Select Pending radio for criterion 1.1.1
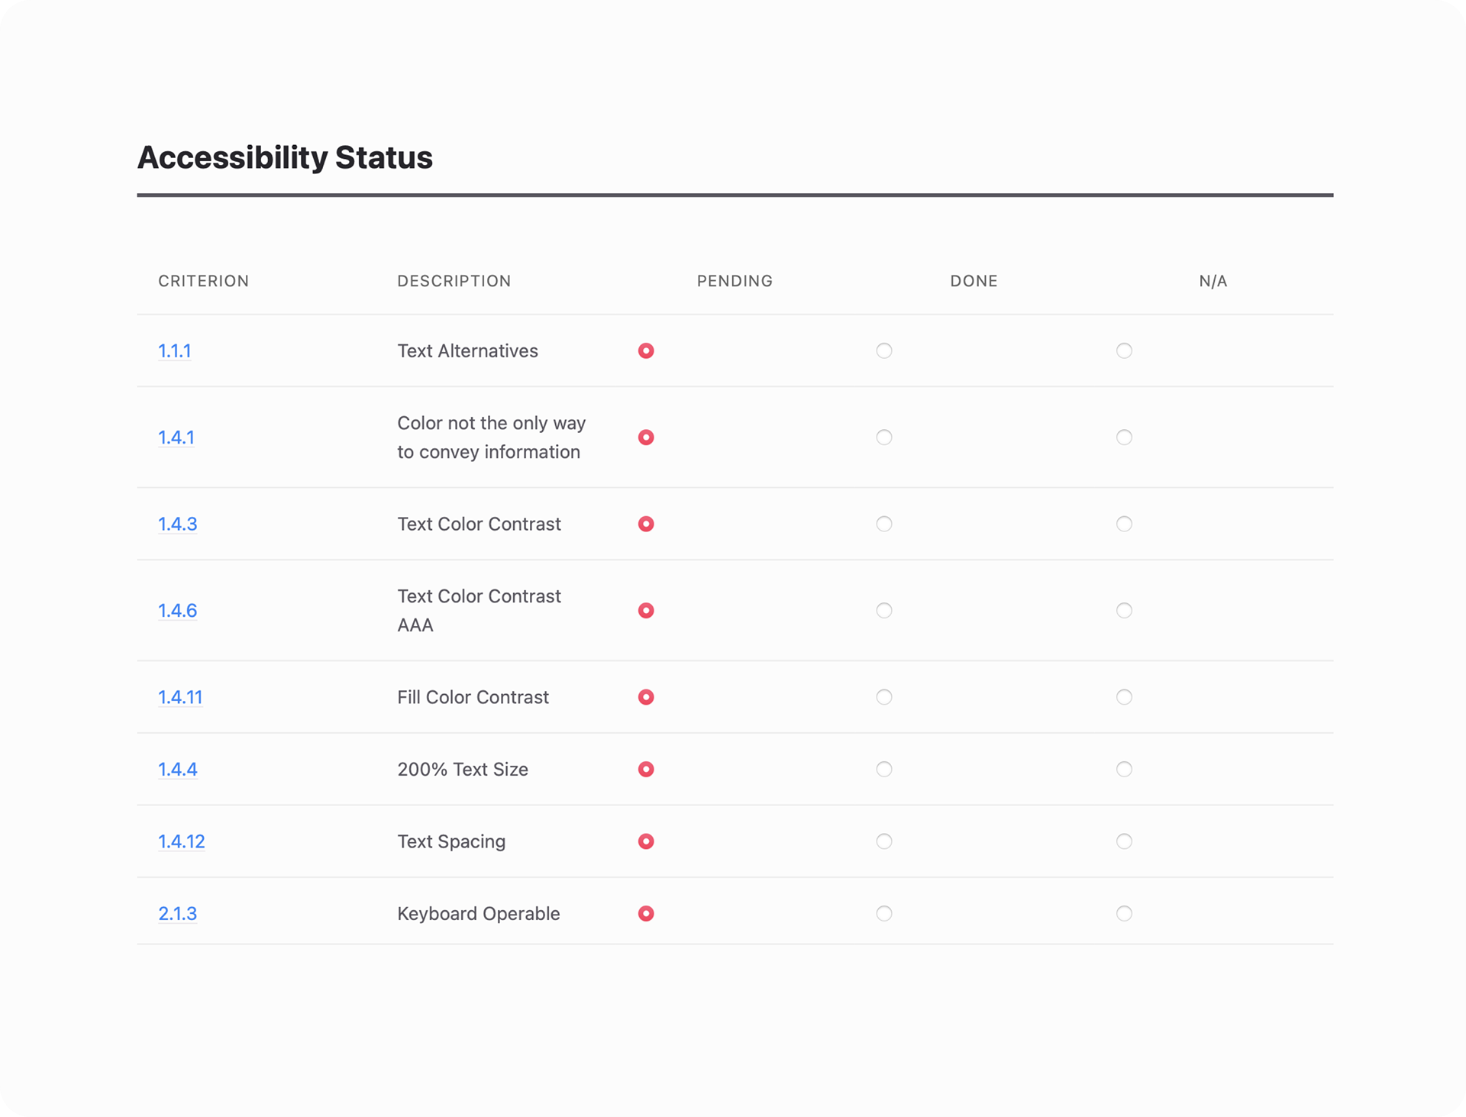 pos(646,350)
